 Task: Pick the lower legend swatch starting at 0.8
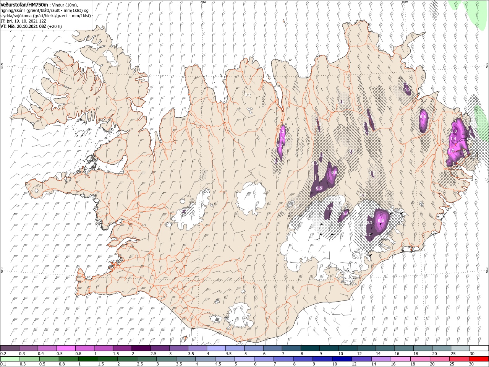[68, 359]
